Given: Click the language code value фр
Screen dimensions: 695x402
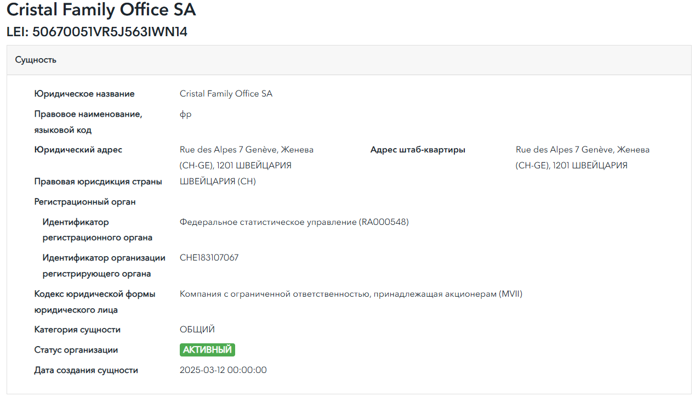Looking at the screenshot, I should coord(186,114).
